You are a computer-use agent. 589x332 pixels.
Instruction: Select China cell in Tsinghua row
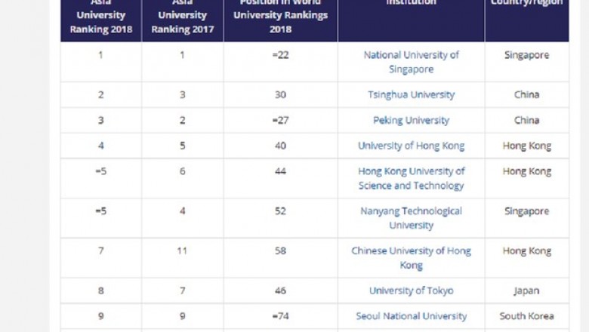pos(526,94)
